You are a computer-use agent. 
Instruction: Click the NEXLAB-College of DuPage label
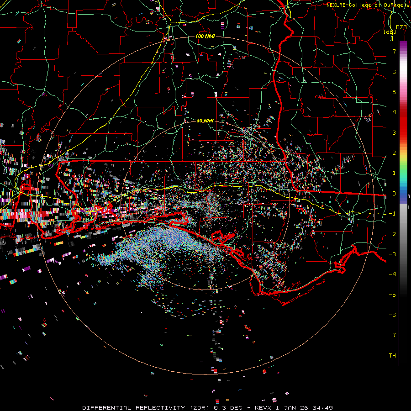[x=367, y=5]
